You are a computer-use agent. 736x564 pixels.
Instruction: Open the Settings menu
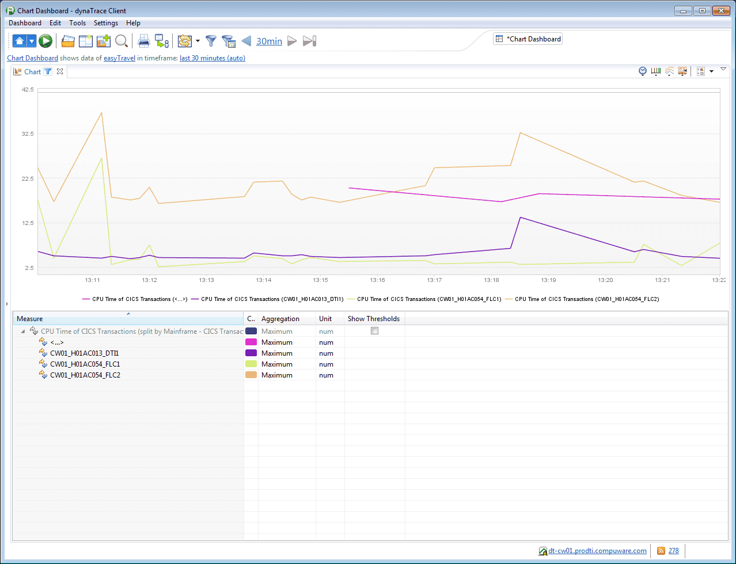click(106, 23)
